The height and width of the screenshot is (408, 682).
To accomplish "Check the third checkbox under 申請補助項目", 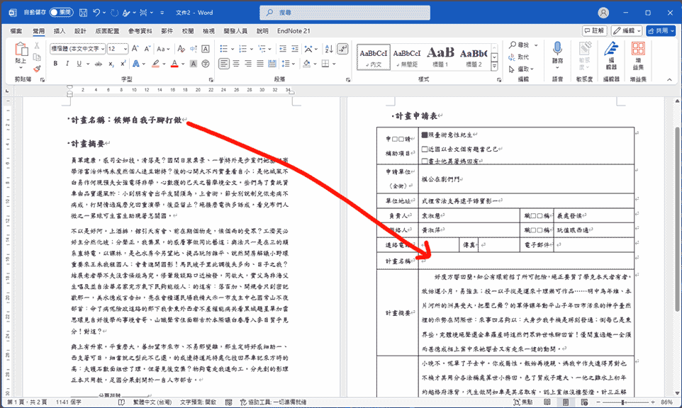I will [x=425, y=161].
